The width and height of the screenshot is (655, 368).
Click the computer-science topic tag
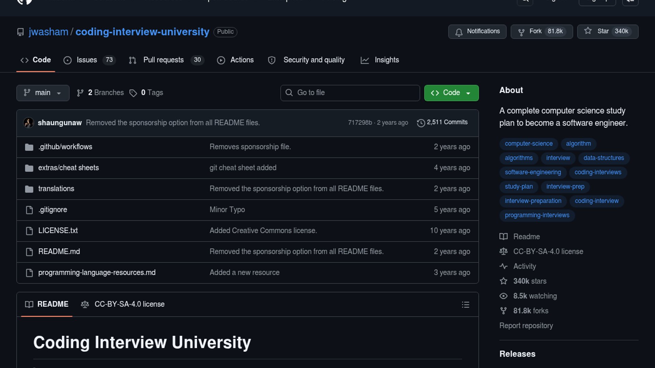[528, 144]
